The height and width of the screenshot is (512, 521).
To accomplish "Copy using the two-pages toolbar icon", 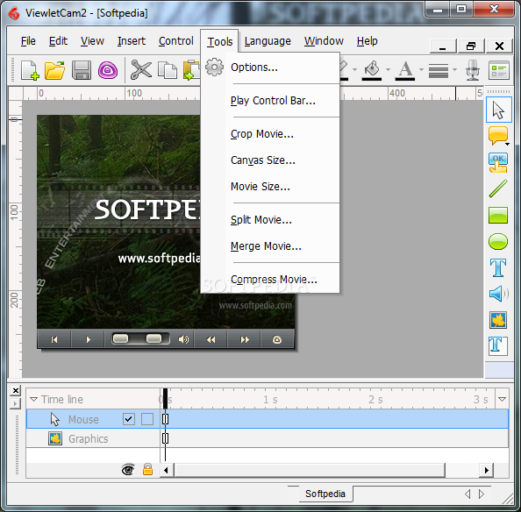I will point(168,70).
